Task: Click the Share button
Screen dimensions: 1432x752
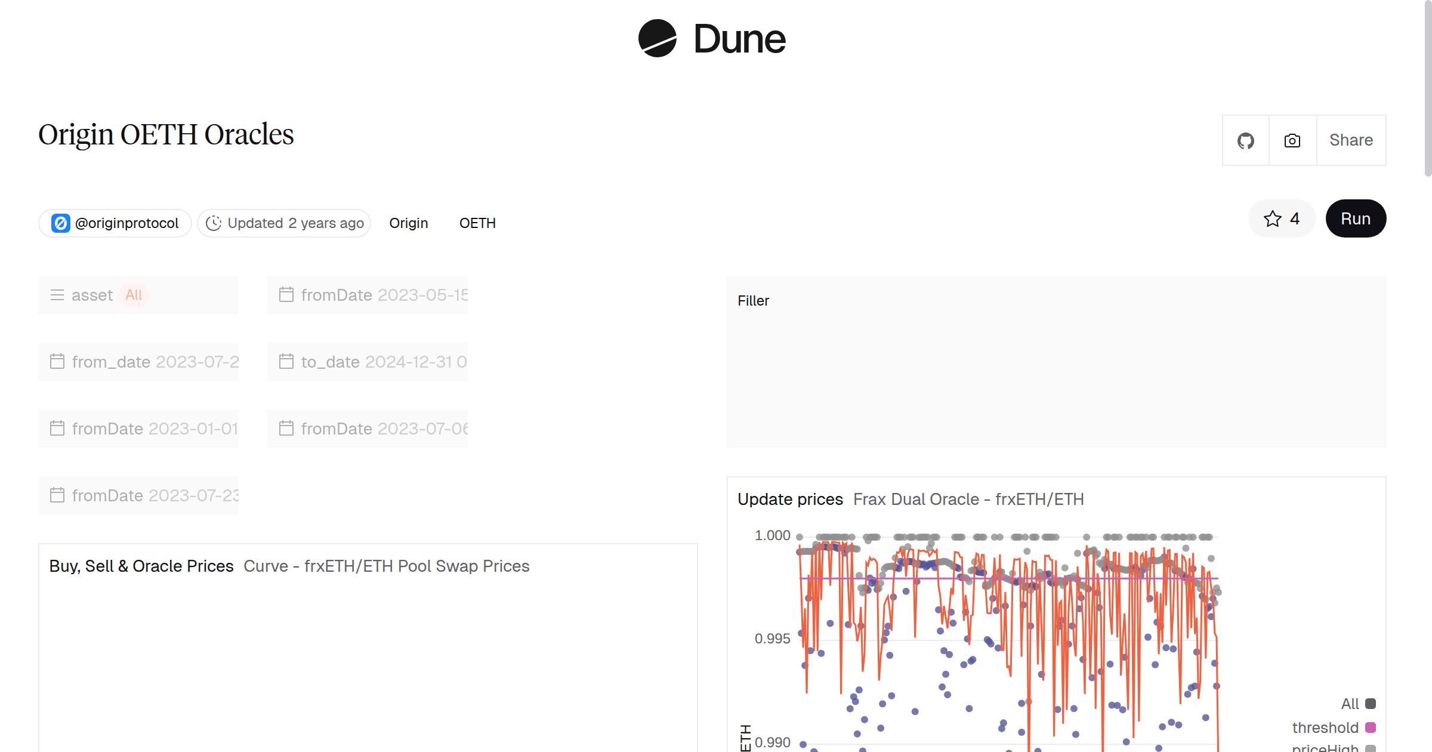Action: pyautogui.click(x=1351, y=140)
